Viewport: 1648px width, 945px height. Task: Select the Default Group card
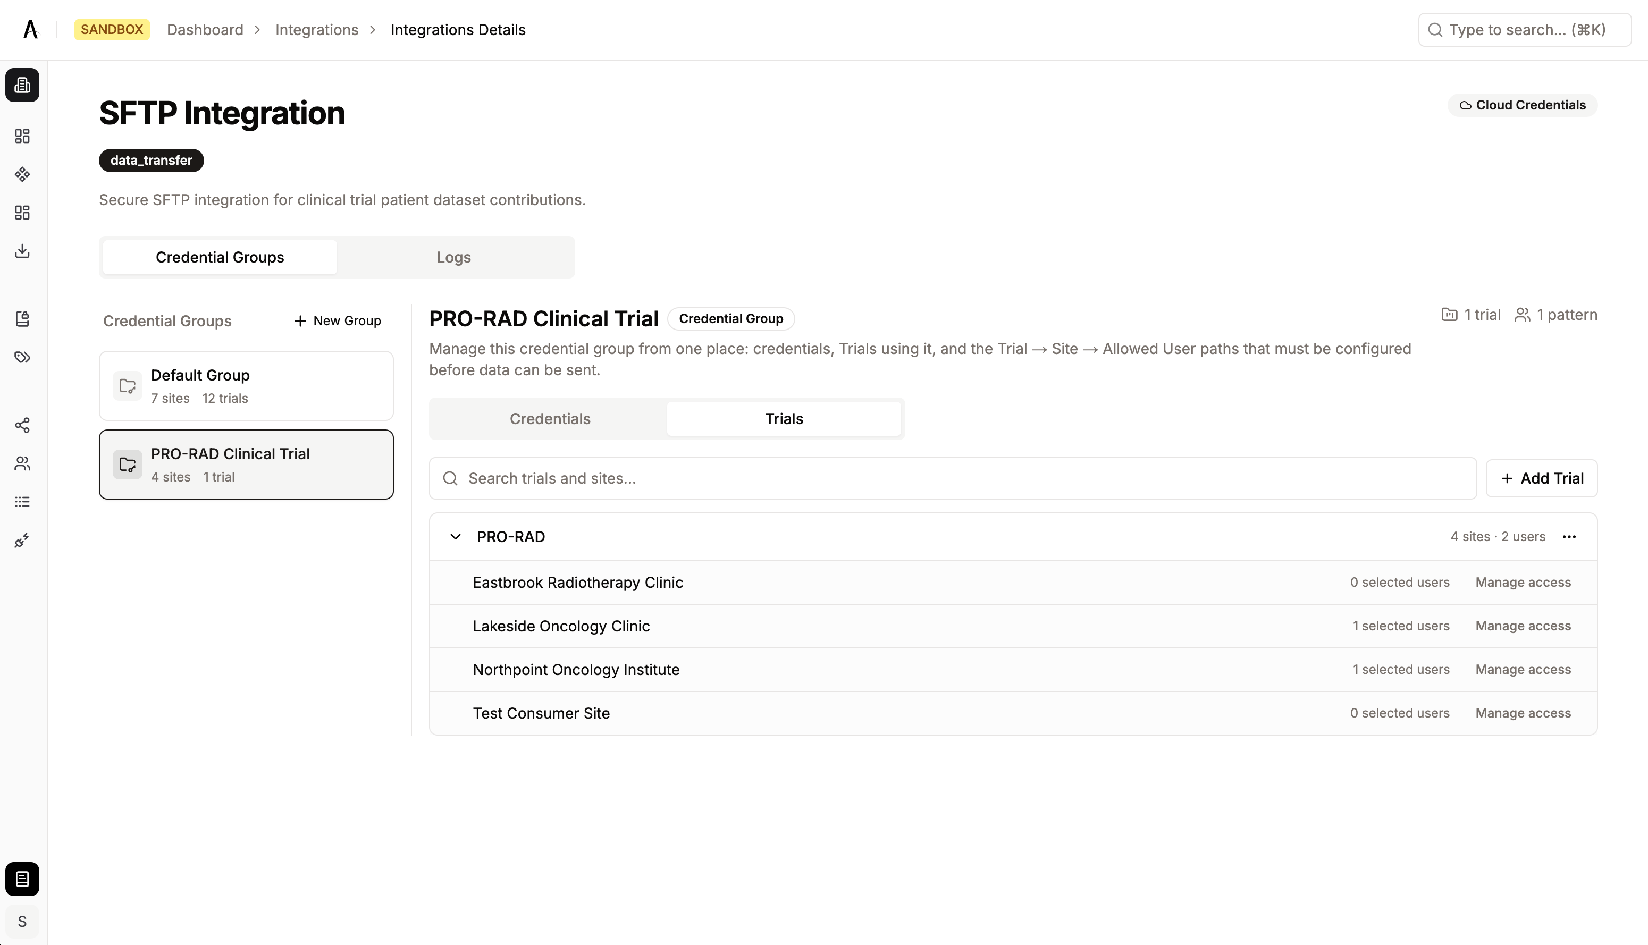(x=246, y=386)
